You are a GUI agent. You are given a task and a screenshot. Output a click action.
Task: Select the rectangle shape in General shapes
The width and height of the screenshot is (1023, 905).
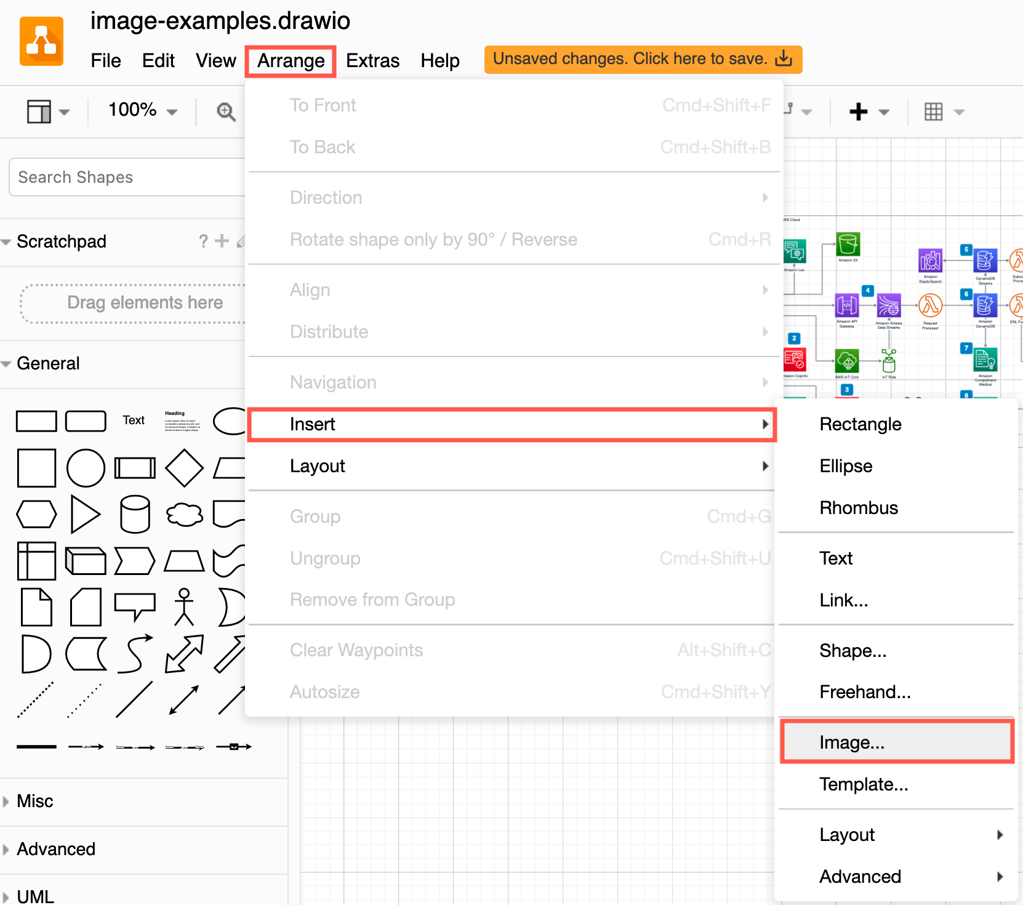36,420
